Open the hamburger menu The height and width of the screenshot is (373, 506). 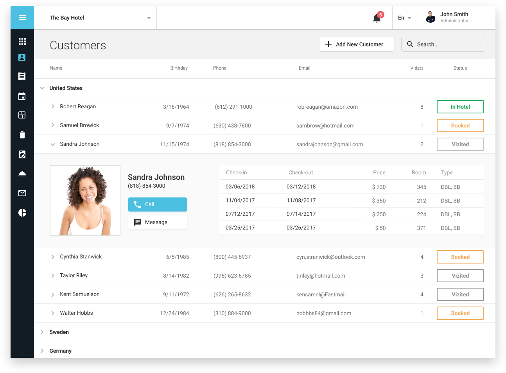click(x=22, y=18)
